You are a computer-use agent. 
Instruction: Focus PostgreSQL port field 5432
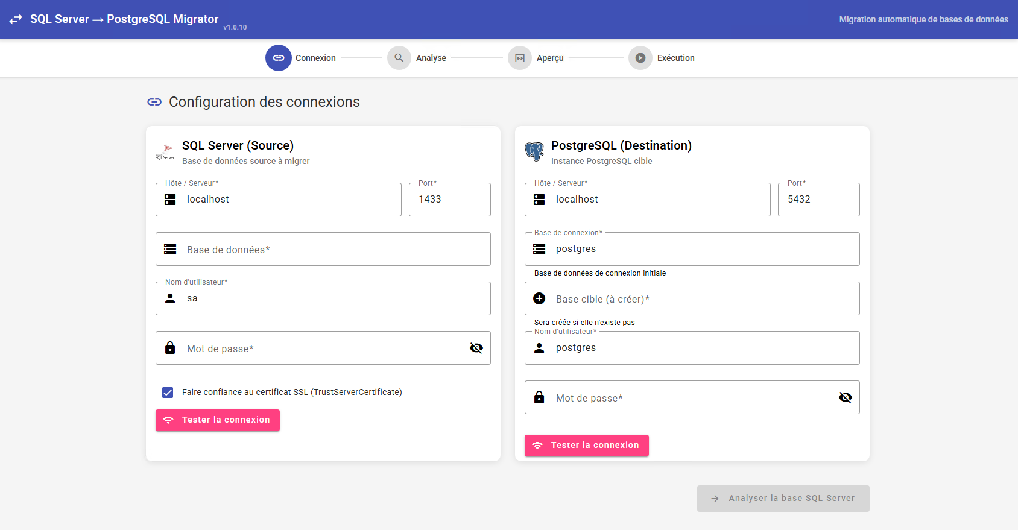pos(819,200)
